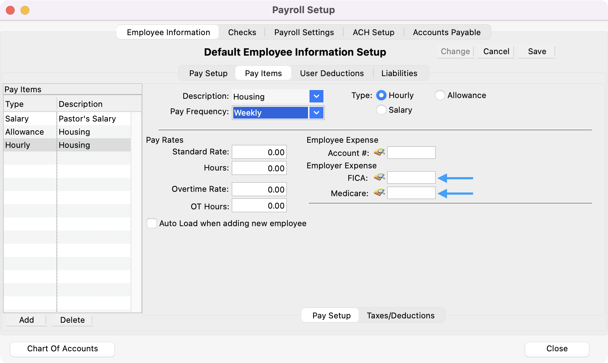The width and height of the screenshot is (608, 363).
Task: Open the Pay Frequency dropdown arrow
Action: 316,113
